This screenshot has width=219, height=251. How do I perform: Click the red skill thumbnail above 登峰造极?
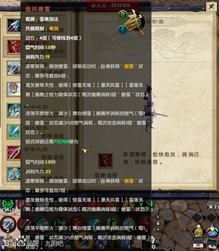pos(105,160)
